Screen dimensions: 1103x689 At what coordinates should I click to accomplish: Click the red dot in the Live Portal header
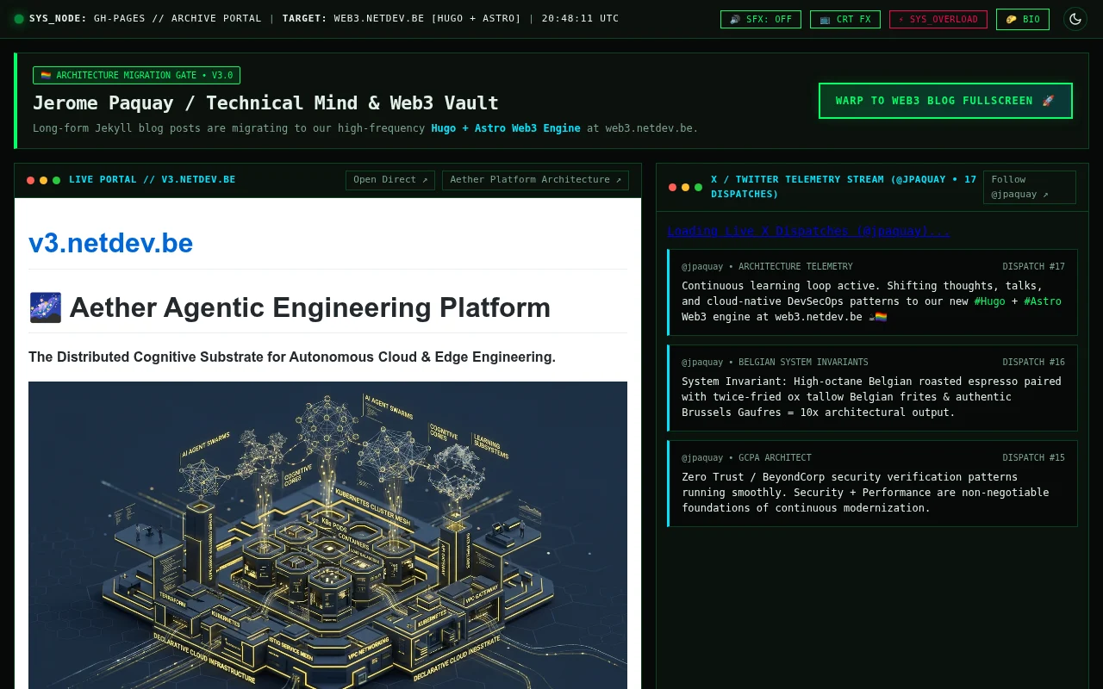click(31, 180)
